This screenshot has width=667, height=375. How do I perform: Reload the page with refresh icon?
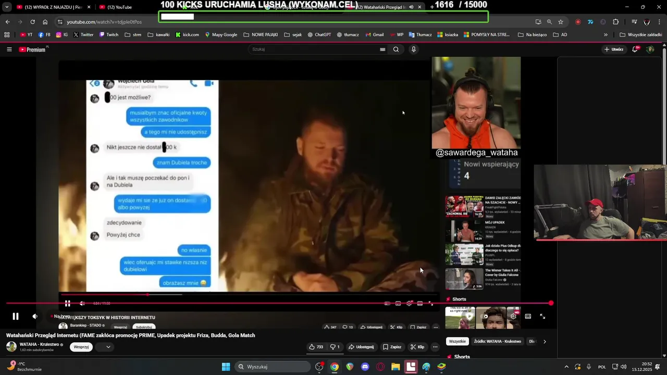coord(32,22)
